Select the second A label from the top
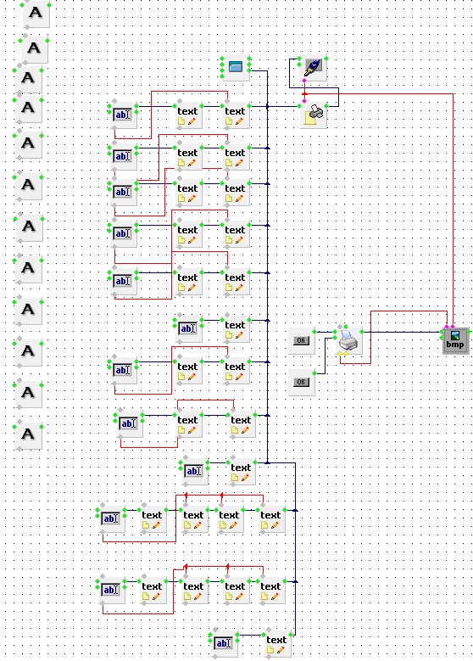 (35, 50)
